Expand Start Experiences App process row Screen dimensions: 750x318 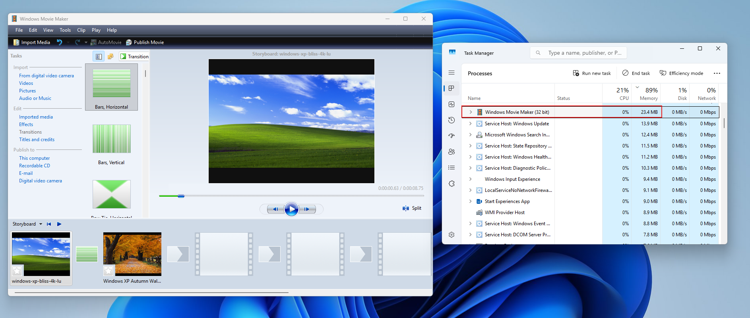(x=471, y=201)
